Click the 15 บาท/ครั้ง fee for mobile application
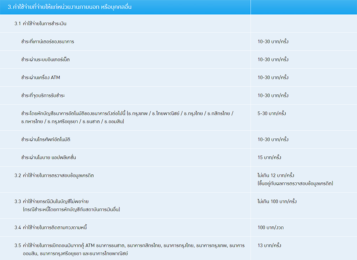 (269, 157)
